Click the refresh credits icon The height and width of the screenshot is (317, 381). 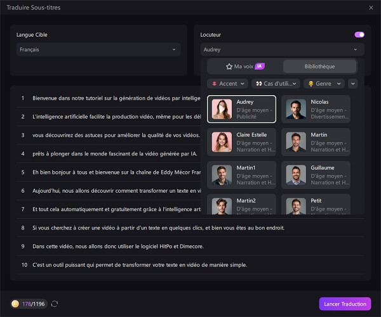click(x=55, y=304)
